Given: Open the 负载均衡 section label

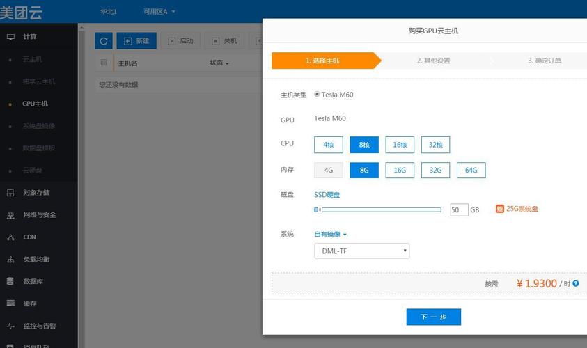Looking at the screenshot, I should 36,259.
